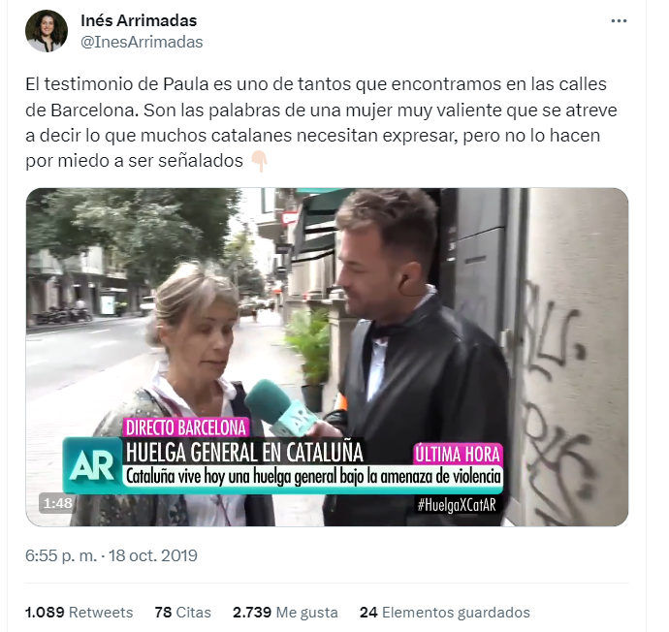This screenshot has width=669, height=632.
Task: View the 78 Citas quotes
Action: point(182,613)
